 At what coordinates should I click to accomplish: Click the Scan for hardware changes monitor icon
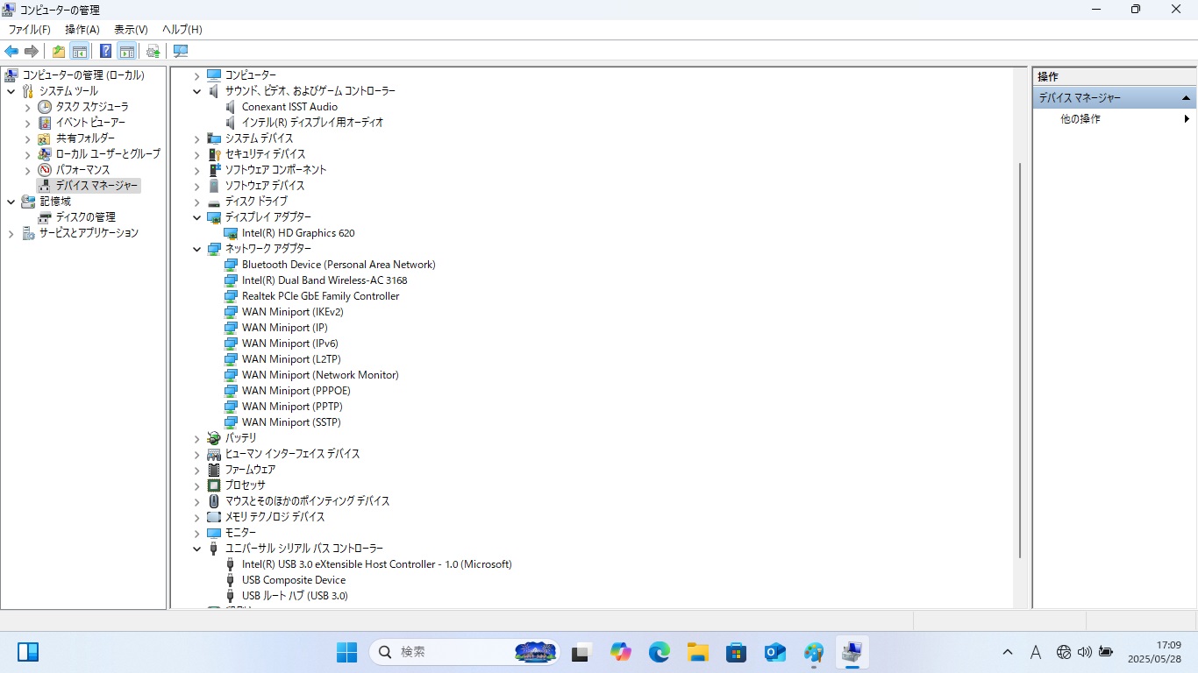(x=181, y=51)
